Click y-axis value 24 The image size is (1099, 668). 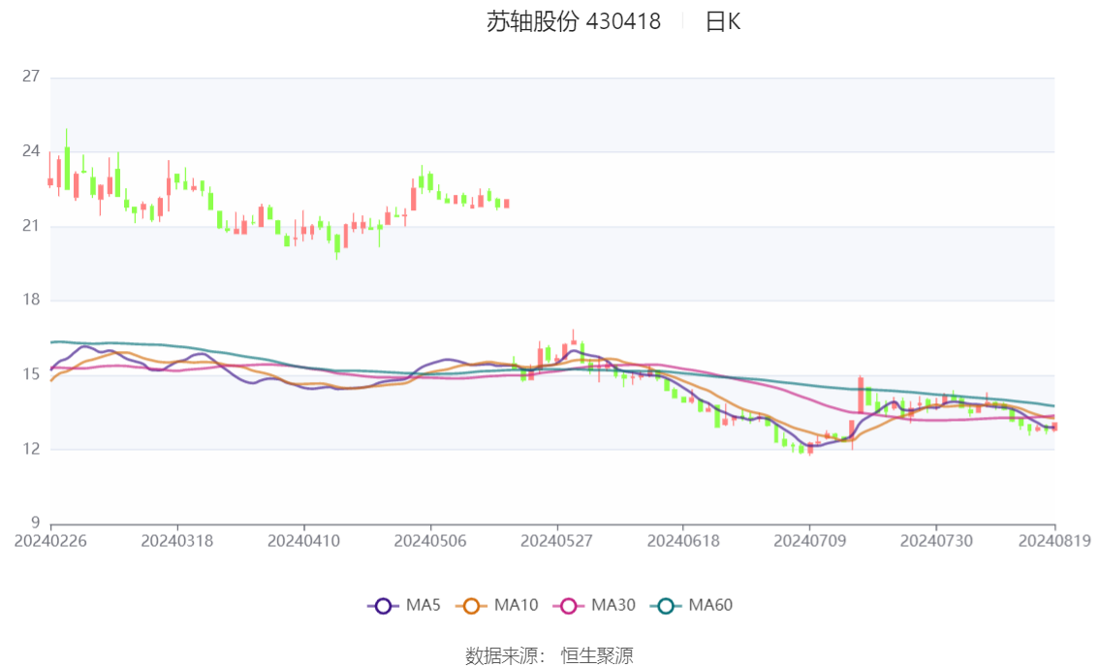point(31,151)
